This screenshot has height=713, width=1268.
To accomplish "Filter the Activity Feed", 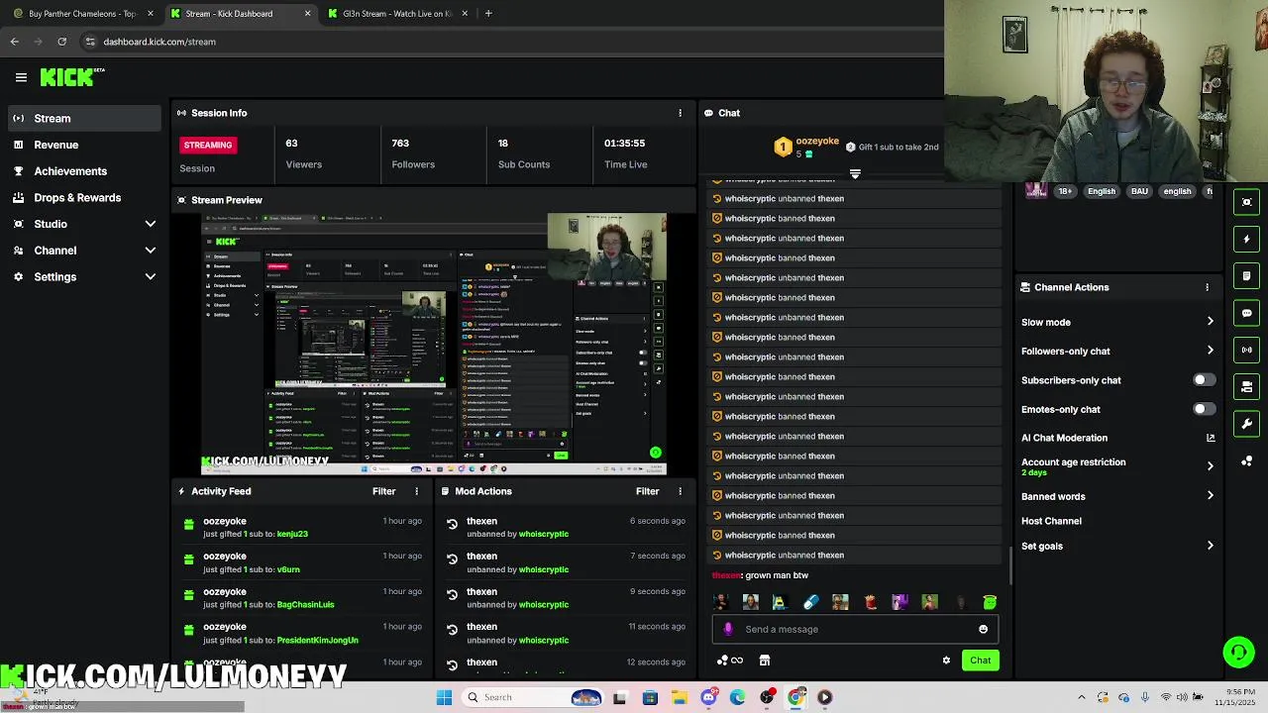I will click(x=383, y=491).
